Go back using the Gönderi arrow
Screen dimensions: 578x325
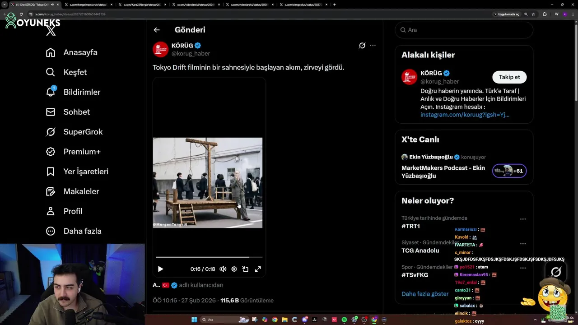coord(157,30)
